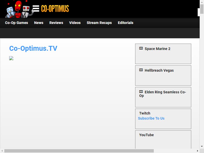Click the horizontal scrollbar right arrow
This screenshot has width=204, height=153.
[197, 151]
